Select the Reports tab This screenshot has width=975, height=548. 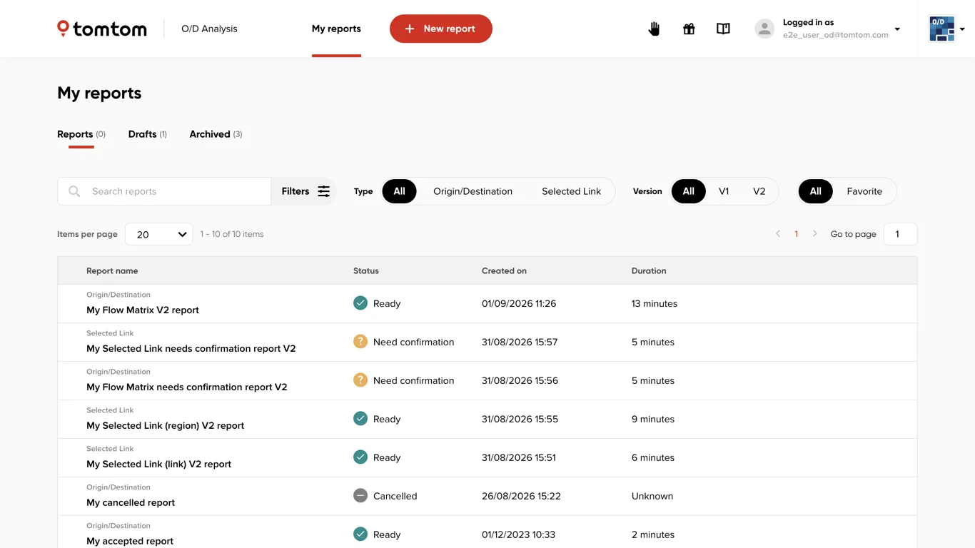point(81,134)
